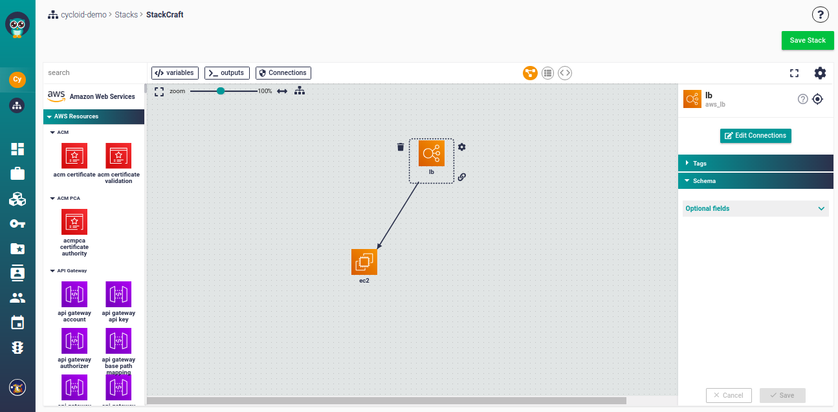Click the acm certificate resource icon
The height and width of the screenshot is (412, 838).
pyautogui.click(x=74, y=156)
